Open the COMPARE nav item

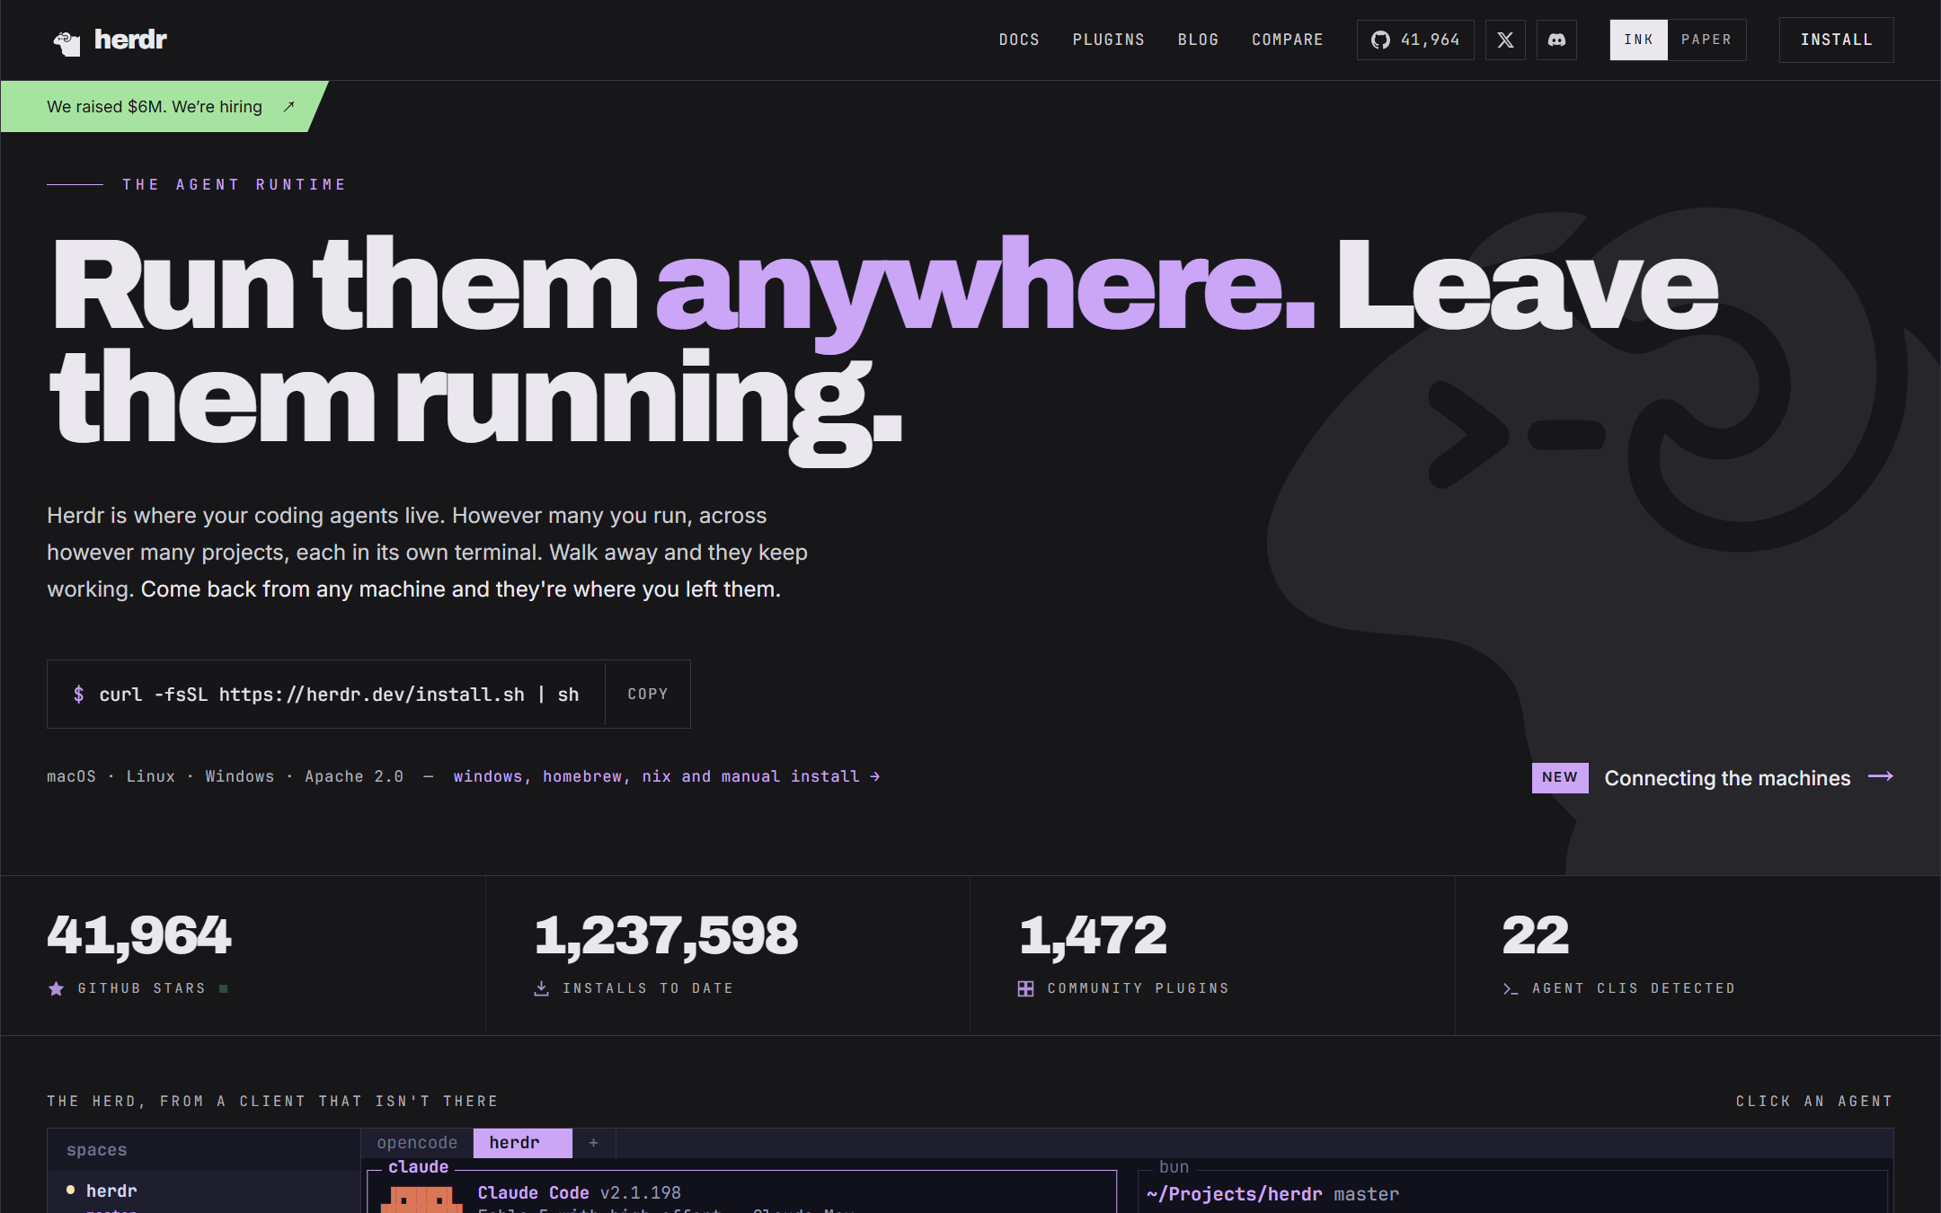1288,40
